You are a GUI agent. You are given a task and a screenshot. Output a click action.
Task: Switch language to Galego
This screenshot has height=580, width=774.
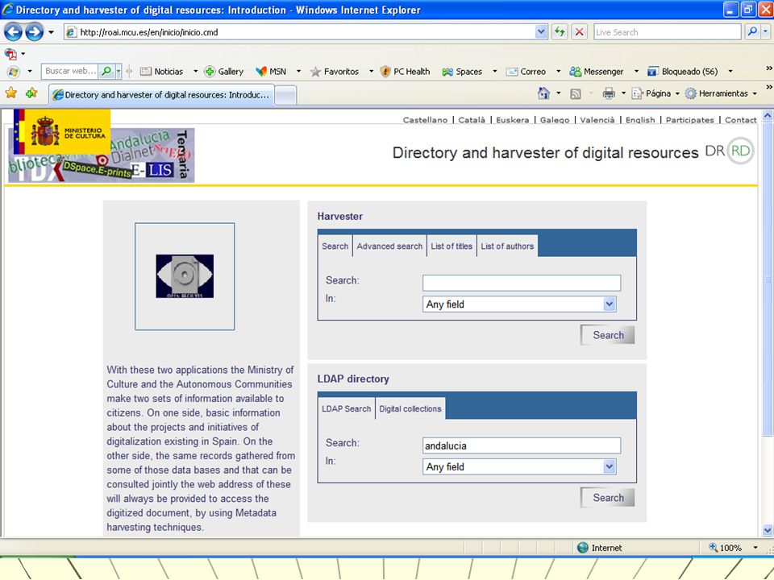(x=555, y=120)
